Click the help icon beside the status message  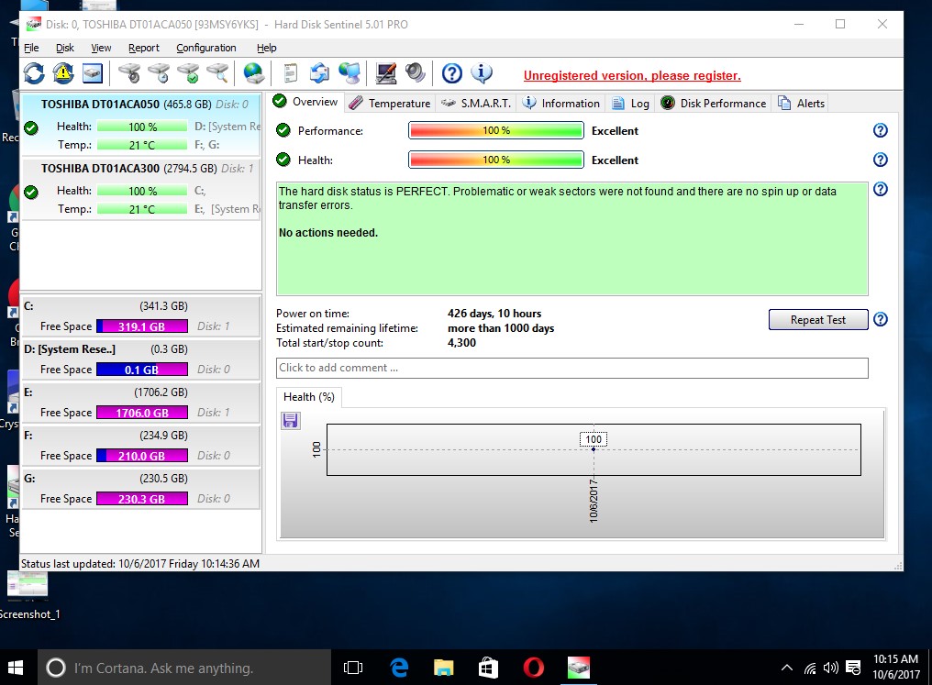pyautogui.click(x=881, y=190)
